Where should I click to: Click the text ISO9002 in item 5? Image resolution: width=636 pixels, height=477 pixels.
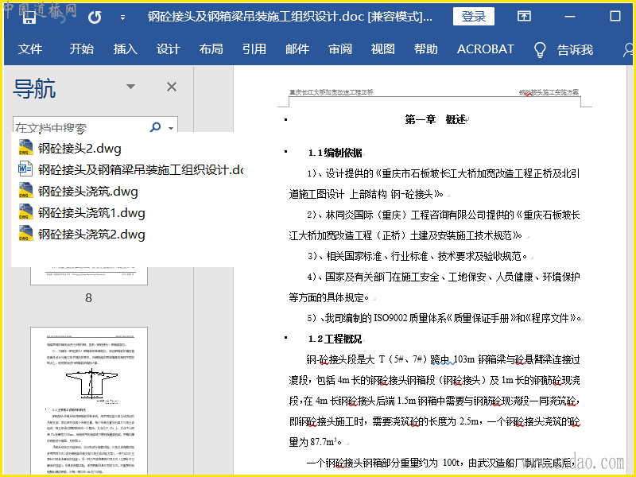[x=390, y=318]
